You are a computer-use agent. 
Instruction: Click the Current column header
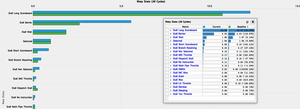[216, 27]
